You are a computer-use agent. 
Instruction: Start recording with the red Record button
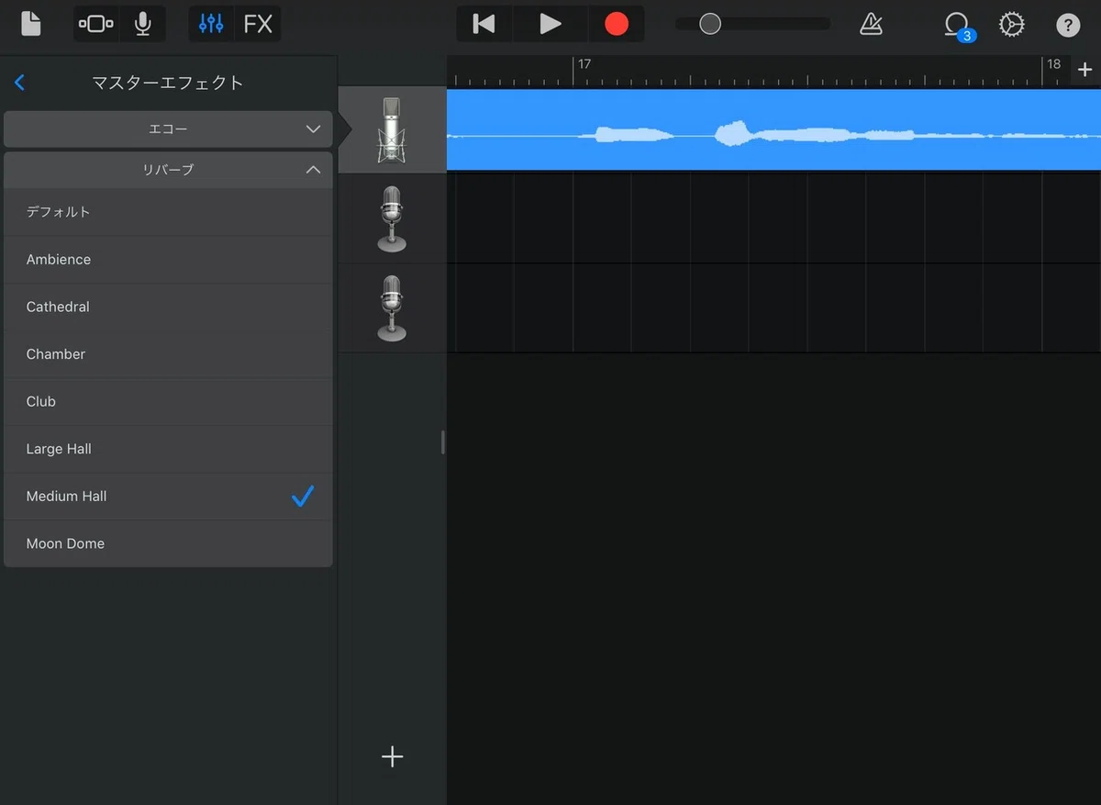617,24
